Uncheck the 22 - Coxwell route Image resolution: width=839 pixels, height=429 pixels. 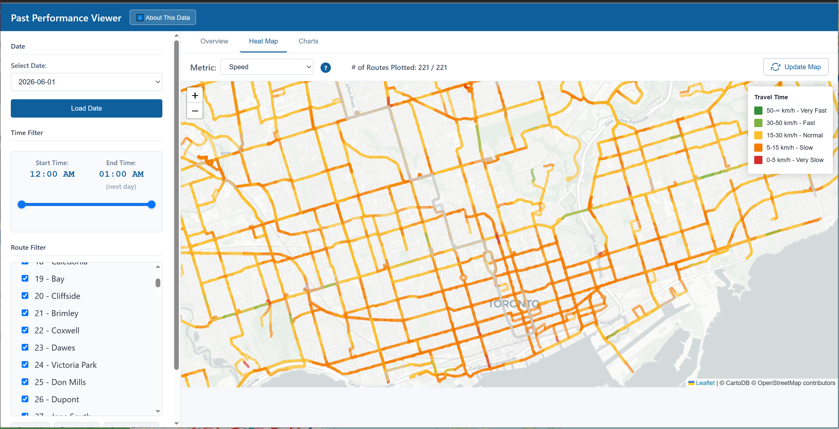pos(25,330)
